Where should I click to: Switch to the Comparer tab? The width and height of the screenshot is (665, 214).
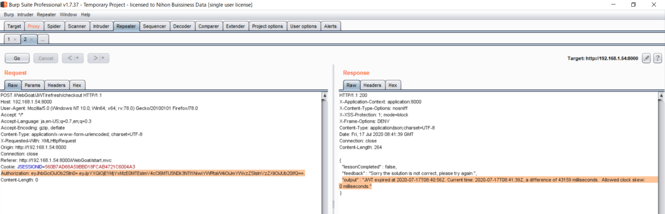point(208,26)
